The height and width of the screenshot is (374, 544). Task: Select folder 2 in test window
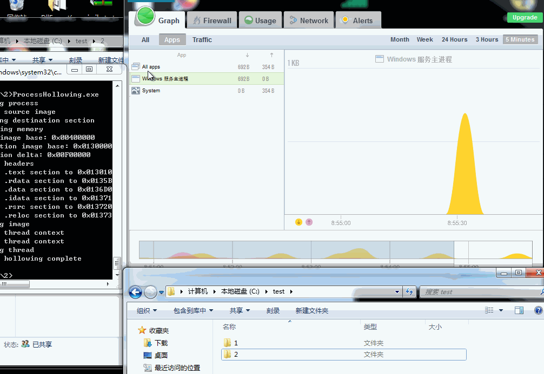pos(343,354)
